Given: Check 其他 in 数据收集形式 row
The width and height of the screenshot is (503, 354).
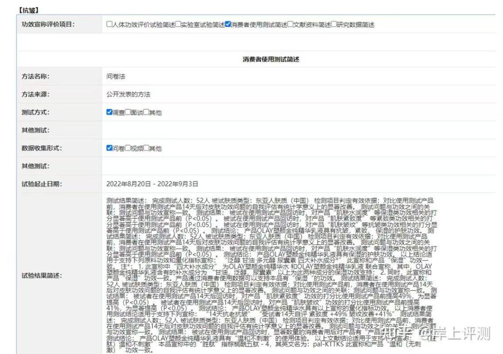Looking at the screenshot, I should point(146,147).
